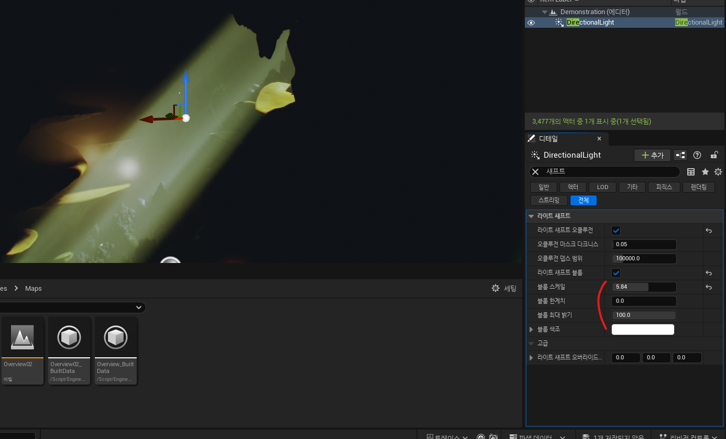Open 파생 데이터 dropdown in status bar
The height and width of the screenshot is (439, 726).
[537, 437]
